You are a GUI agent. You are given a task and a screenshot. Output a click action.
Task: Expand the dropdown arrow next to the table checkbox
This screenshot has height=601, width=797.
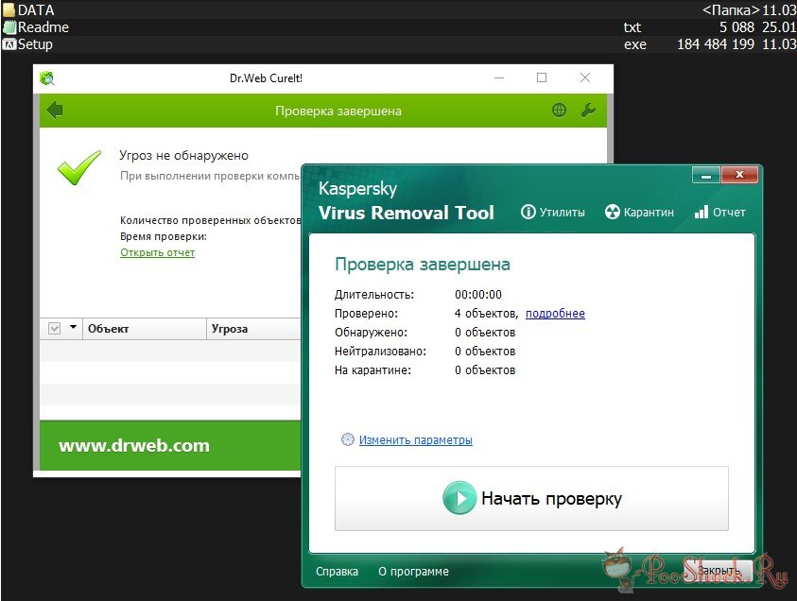[x=72, y=328]
